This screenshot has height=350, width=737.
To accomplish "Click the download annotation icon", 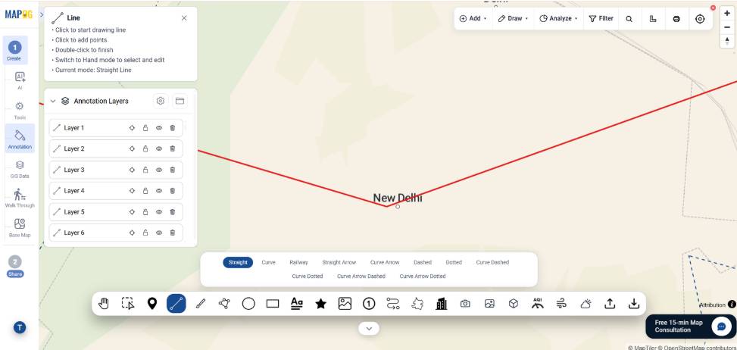I will pyautogui.click(x=633, y=304).
